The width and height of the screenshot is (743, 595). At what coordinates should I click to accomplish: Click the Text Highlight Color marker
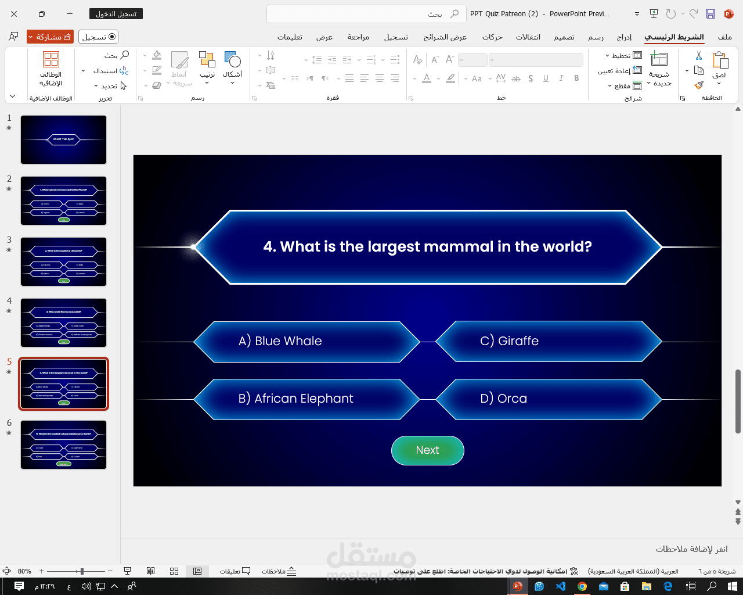[x=450, y=78]
